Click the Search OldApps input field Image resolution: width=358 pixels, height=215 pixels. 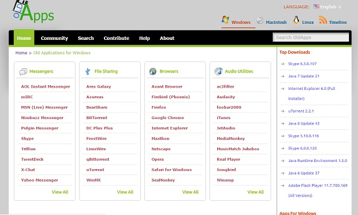311,38
